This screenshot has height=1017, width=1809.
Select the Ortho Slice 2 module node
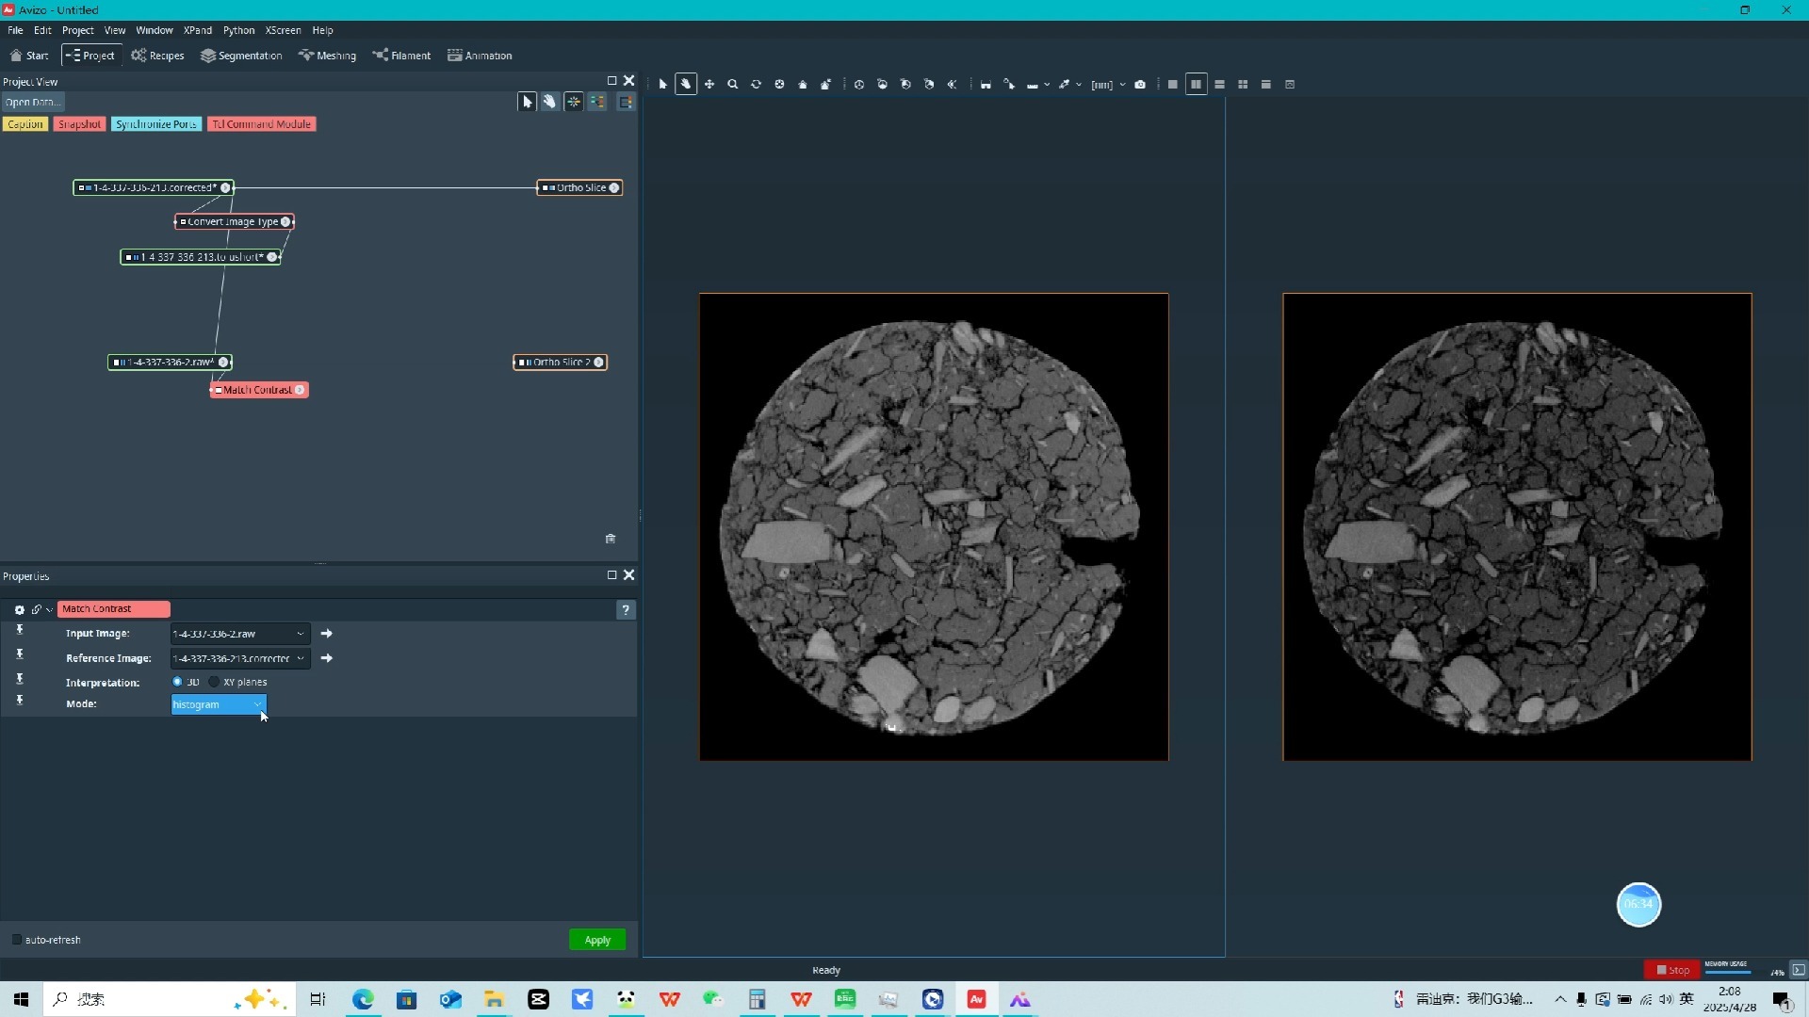tap(561, 363)
